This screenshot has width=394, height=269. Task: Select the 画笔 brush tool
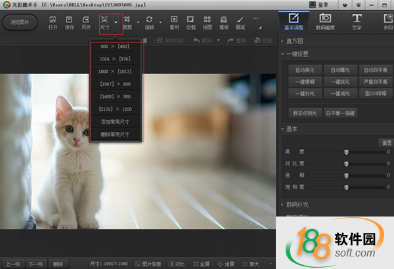[240, 22]
